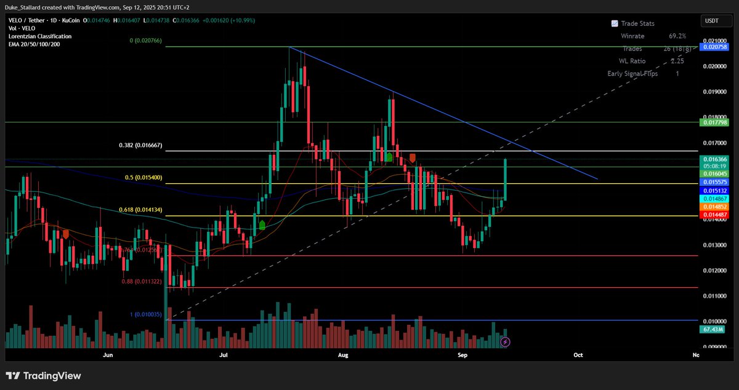This screenshot has width=739, height=390.
Task: Click the TradingView logo at bottom left
Action: coord(43,375)
